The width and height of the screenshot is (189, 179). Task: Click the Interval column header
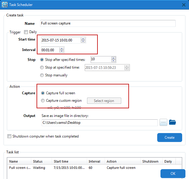point(96,161)
